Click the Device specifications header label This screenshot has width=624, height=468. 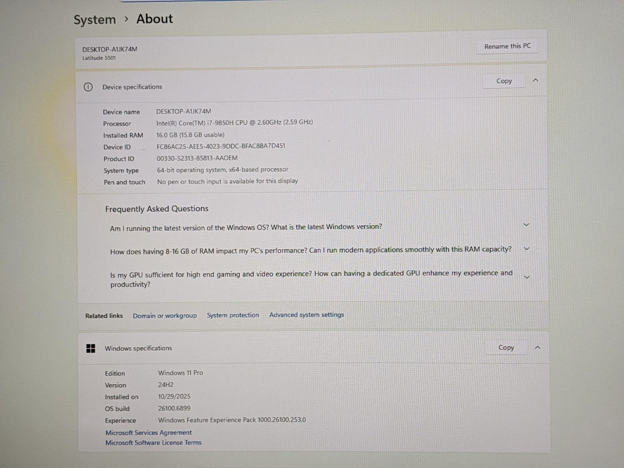132,87
